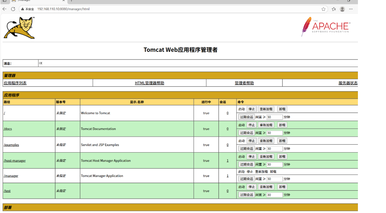The image size is (386, 213).
Task: Stop the /docs application
Action: click(x=252, y=125)
